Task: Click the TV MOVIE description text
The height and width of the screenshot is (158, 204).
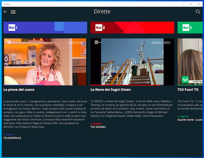Action: (132, 109)
